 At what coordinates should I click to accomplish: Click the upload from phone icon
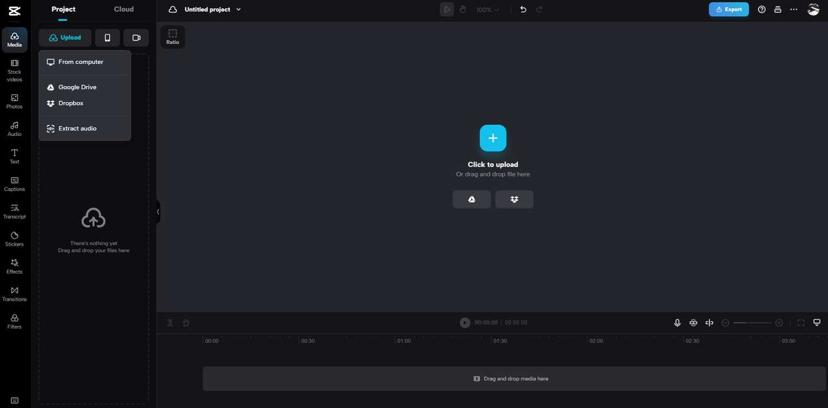pyautogui.click(x=107, y=38)
